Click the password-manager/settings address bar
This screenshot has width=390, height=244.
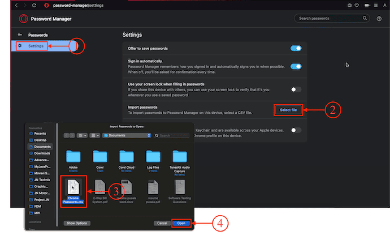[78, 5]
